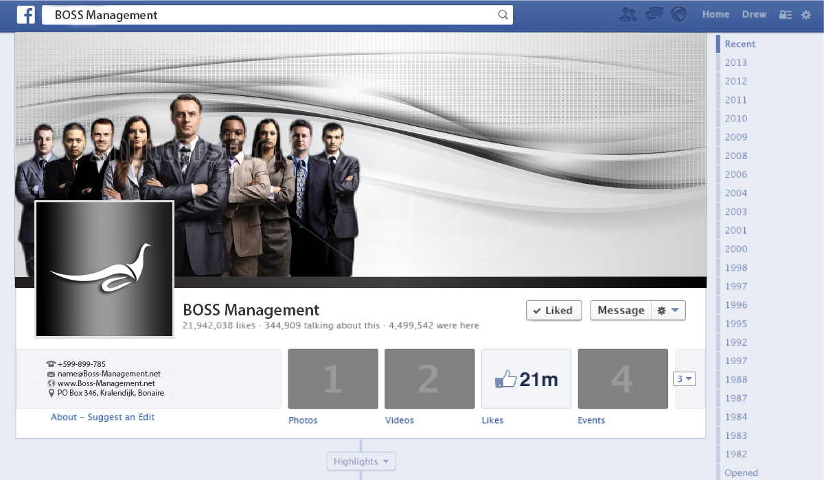Open the page gear dropdown next to Message
Screen dimensions: 824x480
tap(668, 311)
